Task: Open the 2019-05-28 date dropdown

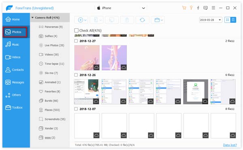Action: (211, 20)
